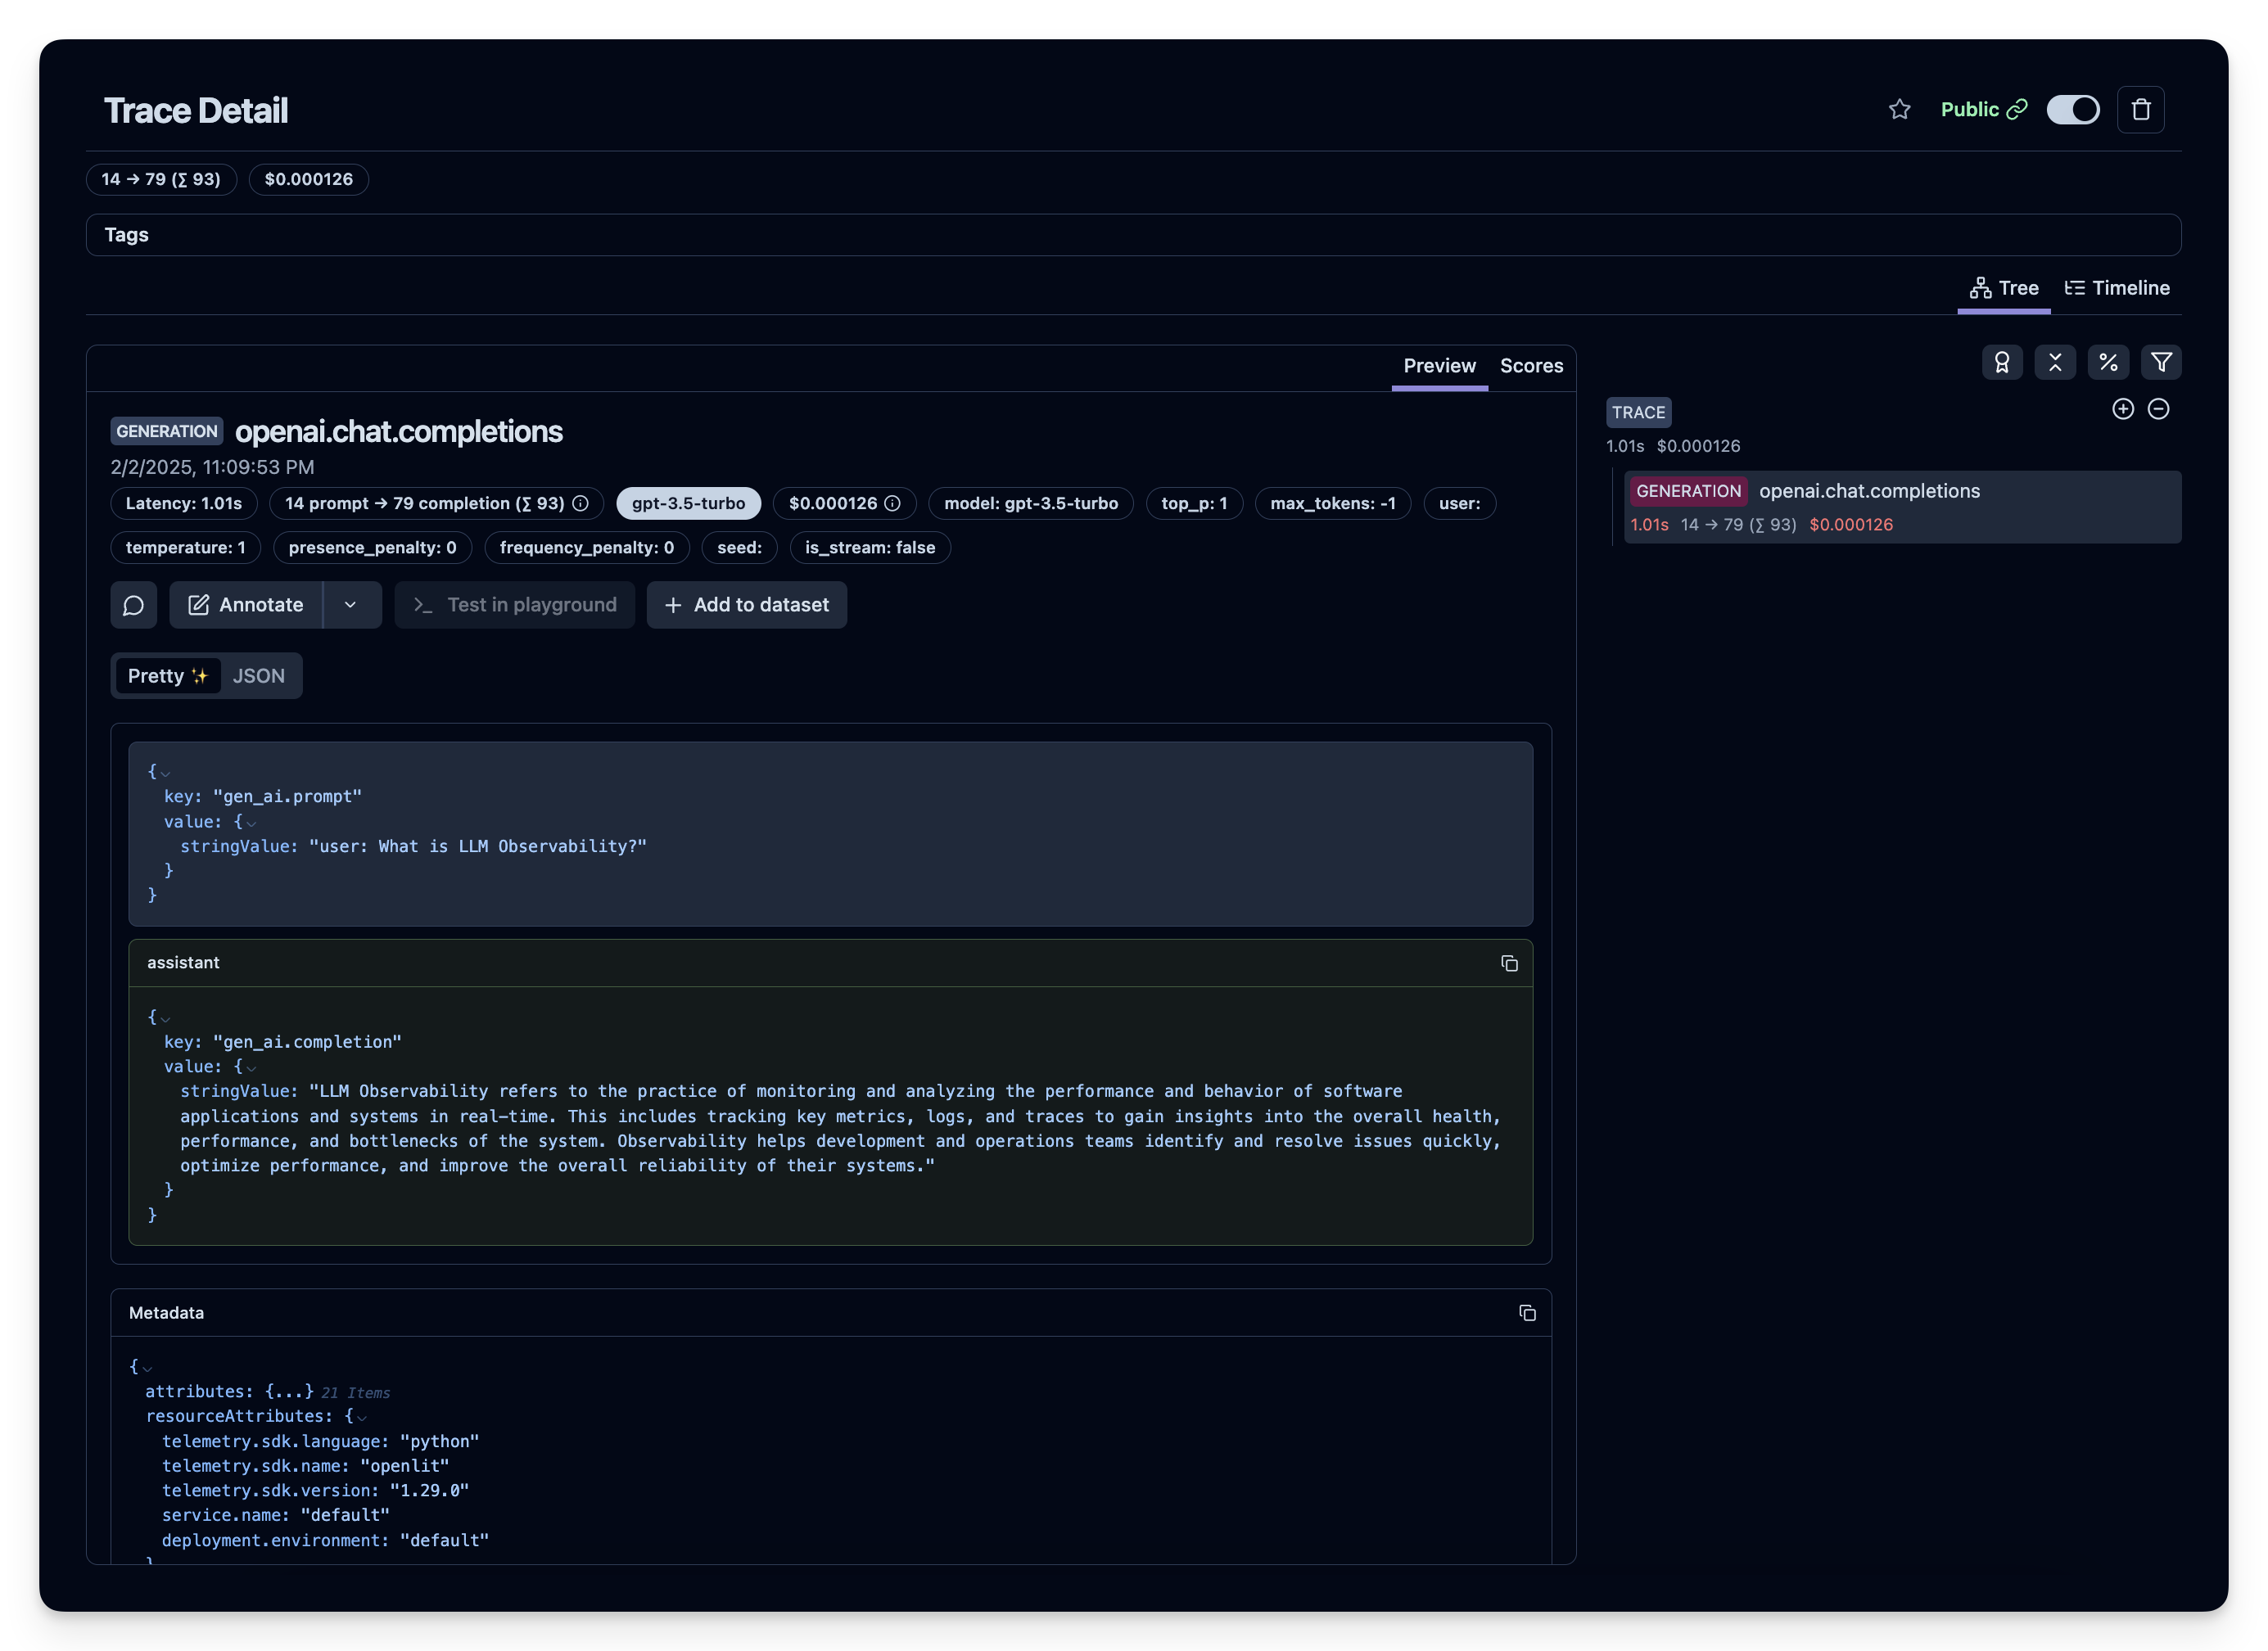Switch to the Timeline view
Viewport: 2268px width, 1651px height.
[2117, 288]
